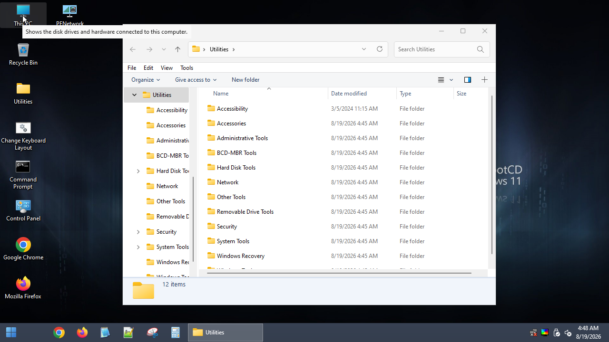
Task: Click the colorful display tray icon
Action: click(x=545, y=332)
